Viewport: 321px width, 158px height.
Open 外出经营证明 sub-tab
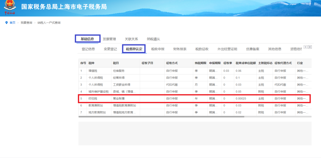(x=227, y=49)
